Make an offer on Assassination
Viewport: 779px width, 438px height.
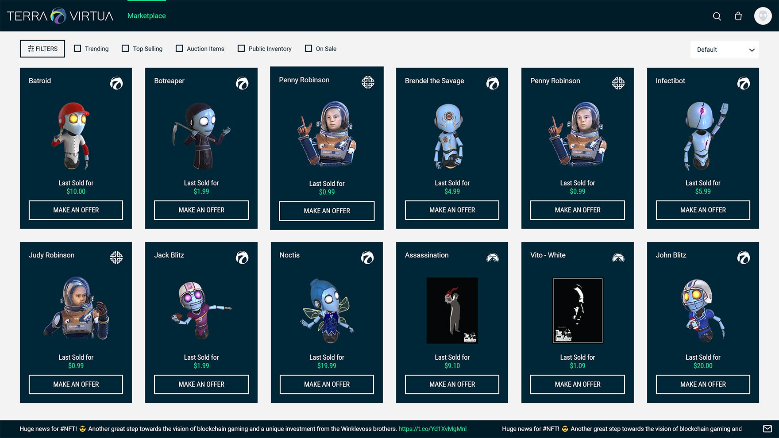452,384
